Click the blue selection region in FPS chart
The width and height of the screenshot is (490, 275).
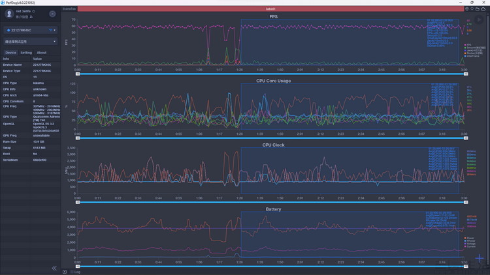(x=350, y=42)
